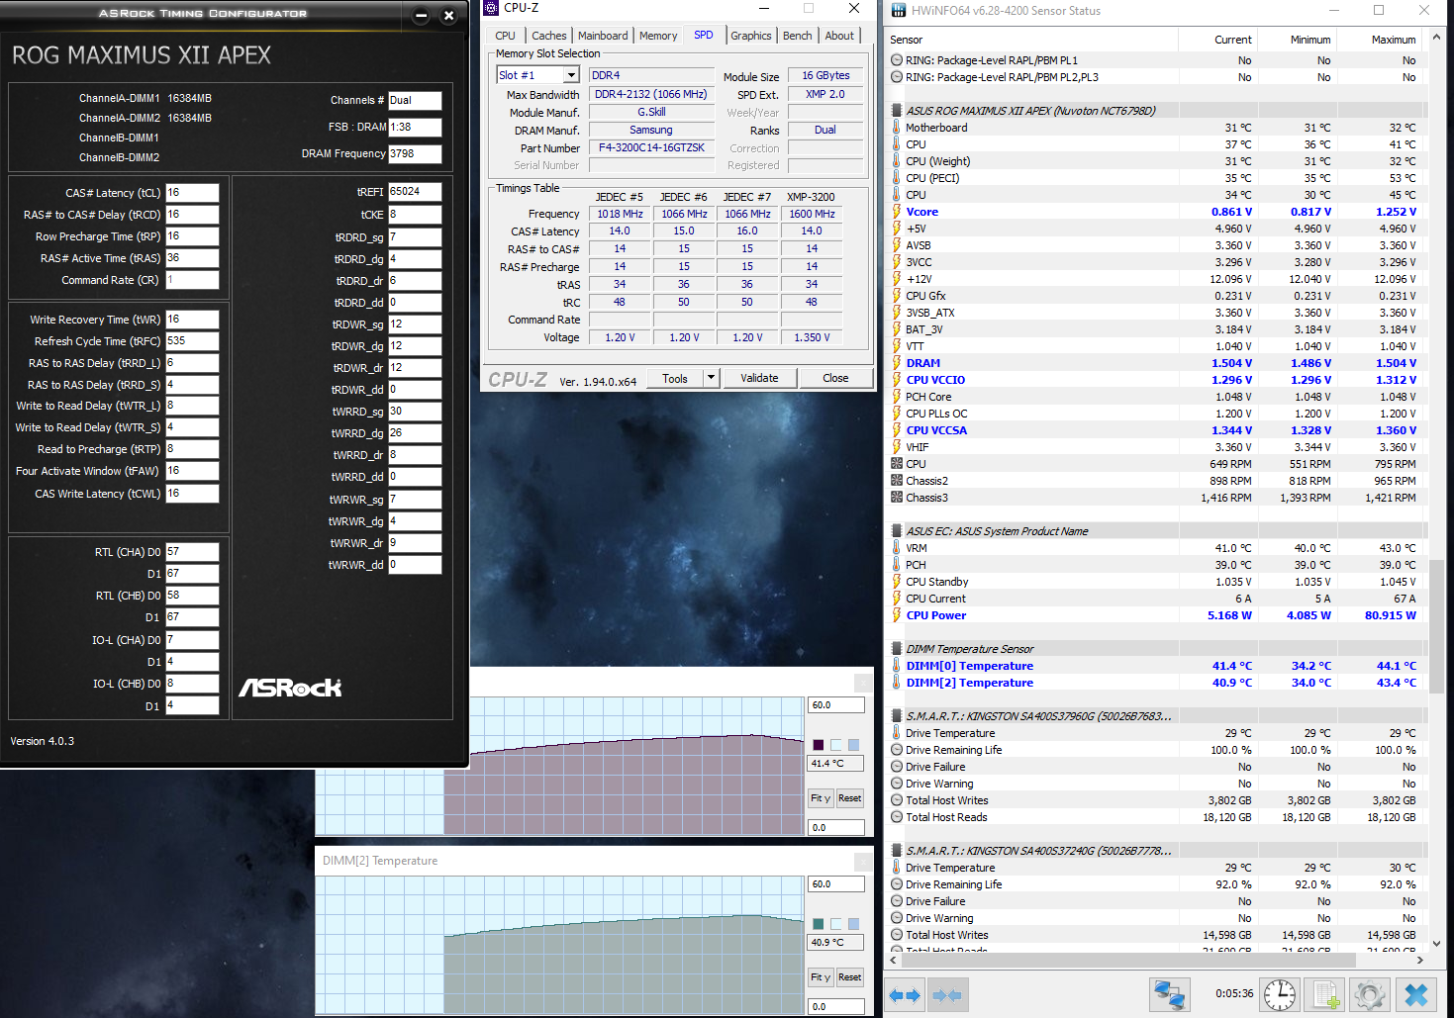Pick the blue grid swatch above 40.9 °C readout
The height and width of the screenshot is (1018, 1454).
854,924
